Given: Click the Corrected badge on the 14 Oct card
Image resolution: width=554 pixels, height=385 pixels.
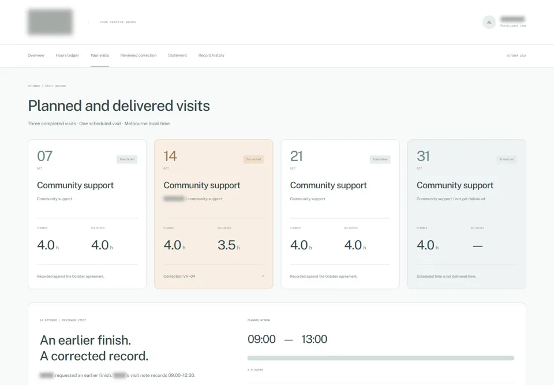Looking at the screenshot, I should (253, 159).
